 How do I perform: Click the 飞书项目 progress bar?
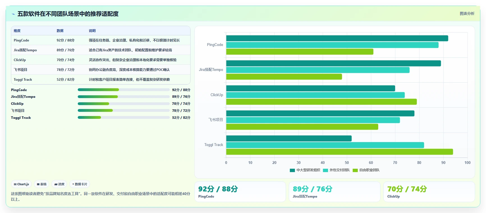click(x=124, y=110)
